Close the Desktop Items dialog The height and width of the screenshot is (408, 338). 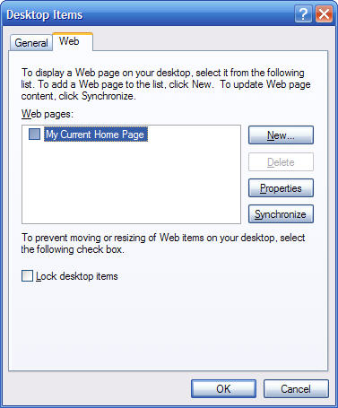324,14
